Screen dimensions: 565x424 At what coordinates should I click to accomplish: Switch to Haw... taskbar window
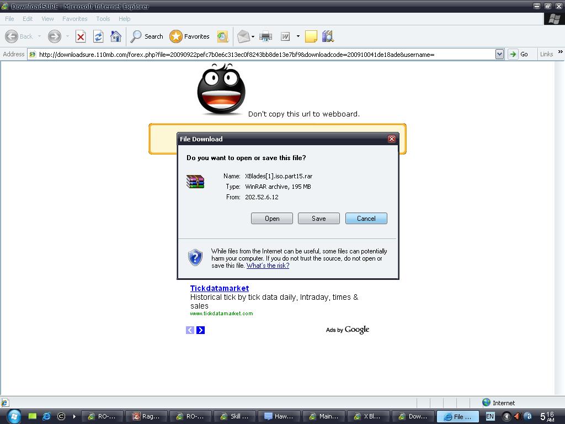[279, 416]
